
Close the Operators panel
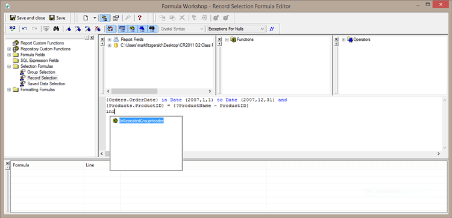pos(336,40)
